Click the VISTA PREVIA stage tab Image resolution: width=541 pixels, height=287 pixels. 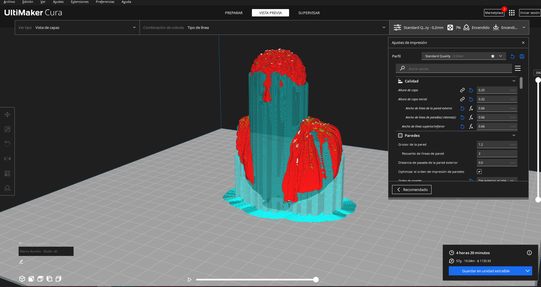click(x=270, y=13)
